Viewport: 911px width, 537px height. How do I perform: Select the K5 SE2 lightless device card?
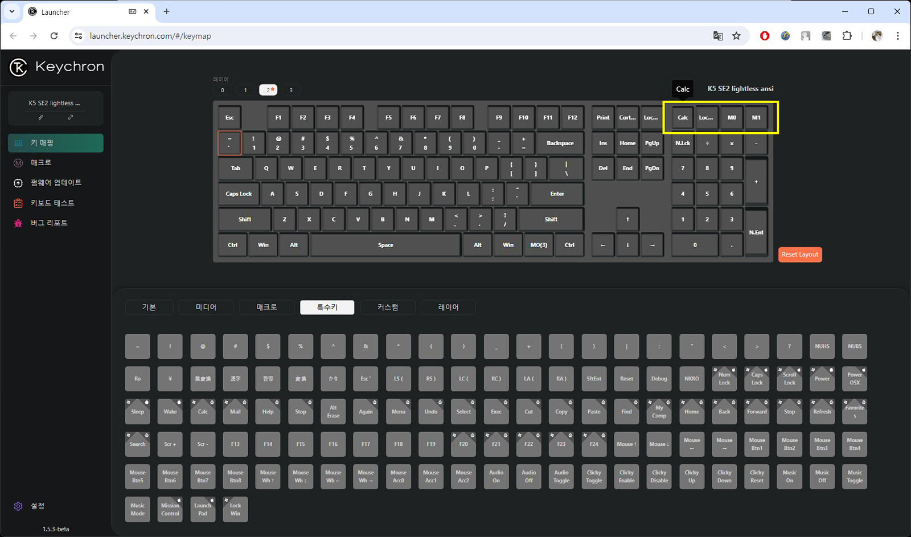tap(56, 108)
